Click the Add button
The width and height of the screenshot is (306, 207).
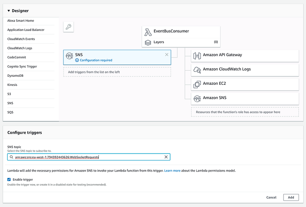pyautogui.click(x=291, y=197)
